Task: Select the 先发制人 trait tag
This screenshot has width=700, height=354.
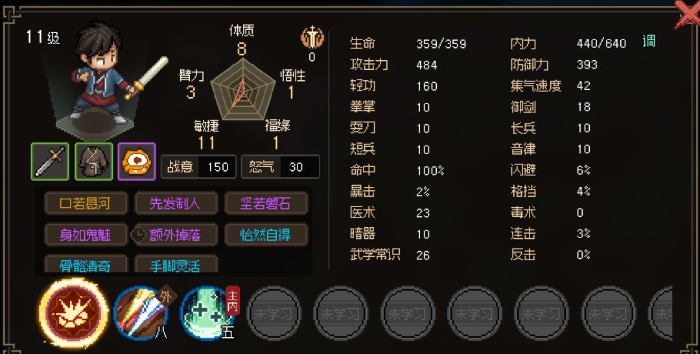Action: click(176, 204)
